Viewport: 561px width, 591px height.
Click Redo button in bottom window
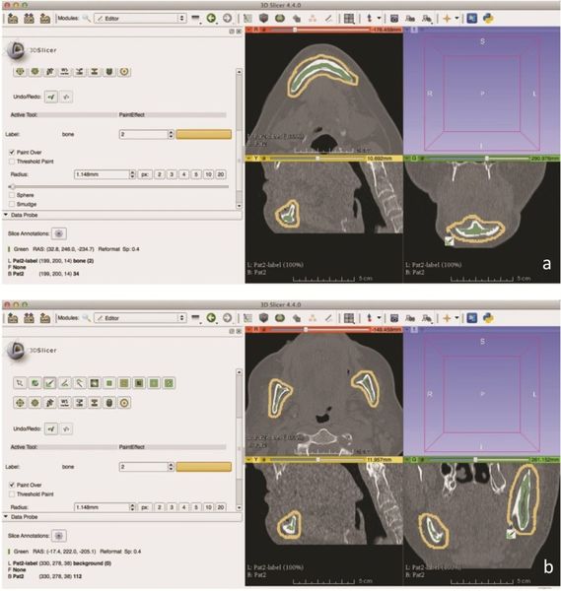pos(66,428)
